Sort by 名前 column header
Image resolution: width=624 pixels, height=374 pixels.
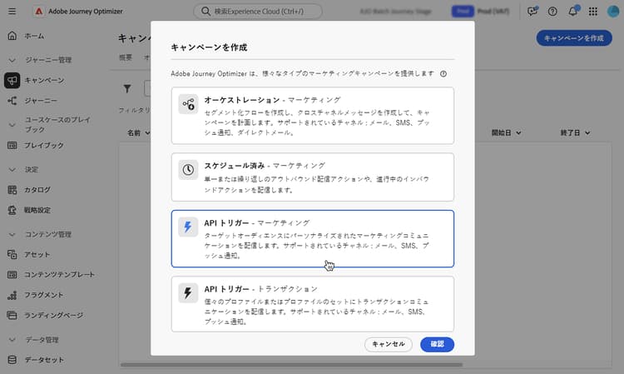click(138, 132)
